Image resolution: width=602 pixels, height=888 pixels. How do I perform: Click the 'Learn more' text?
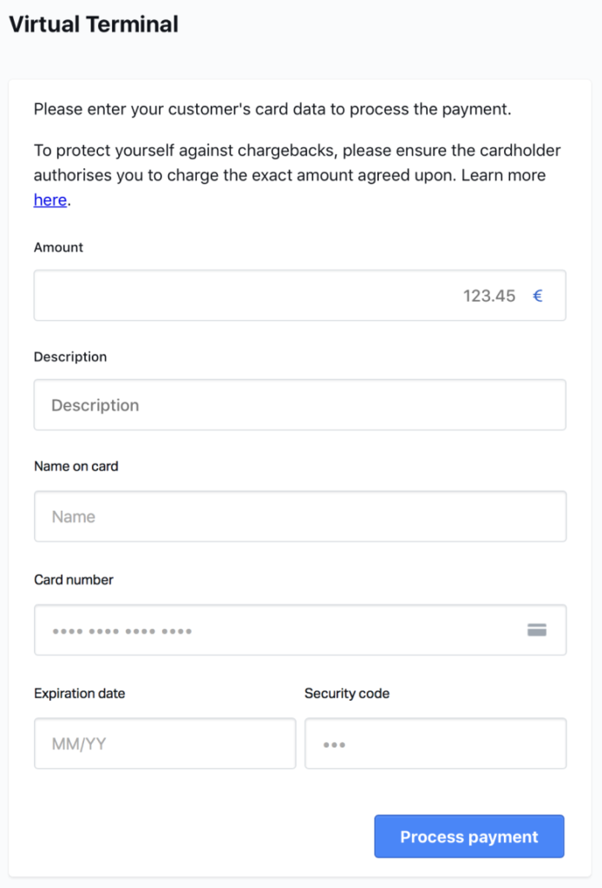point(503,175)
